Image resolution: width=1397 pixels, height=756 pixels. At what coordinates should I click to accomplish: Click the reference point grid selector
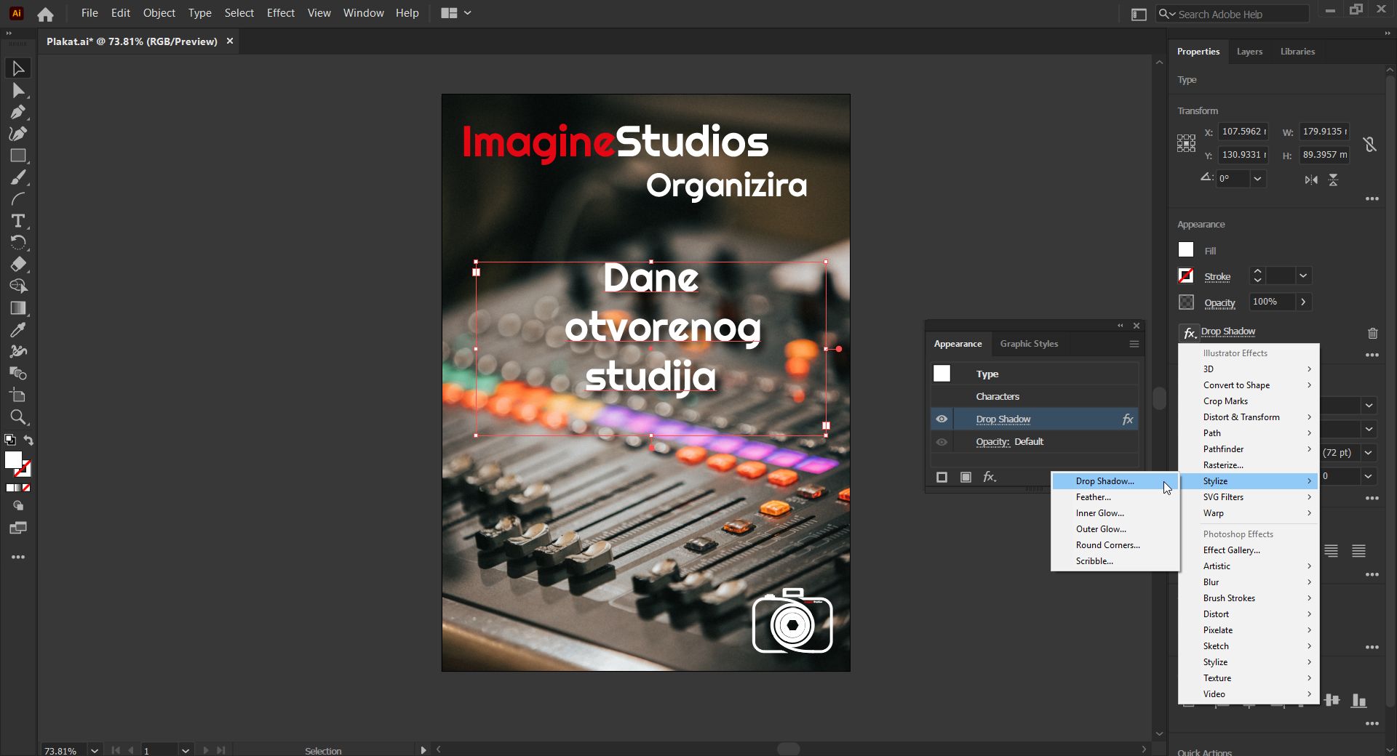[1186, 143]
